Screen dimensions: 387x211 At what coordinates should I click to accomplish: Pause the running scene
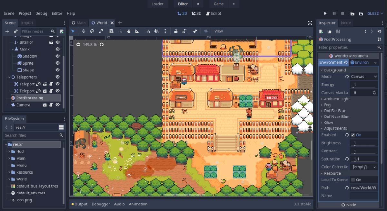click(x=334, y=14)
